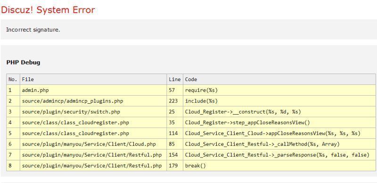Click line number 223 cell
Viewport: 377px width, 183px height.
(175, 101)
